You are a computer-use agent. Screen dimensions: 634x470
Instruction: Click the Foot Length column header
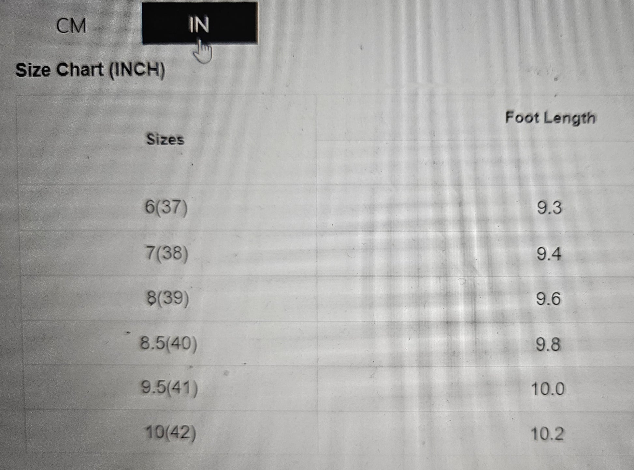550,118
